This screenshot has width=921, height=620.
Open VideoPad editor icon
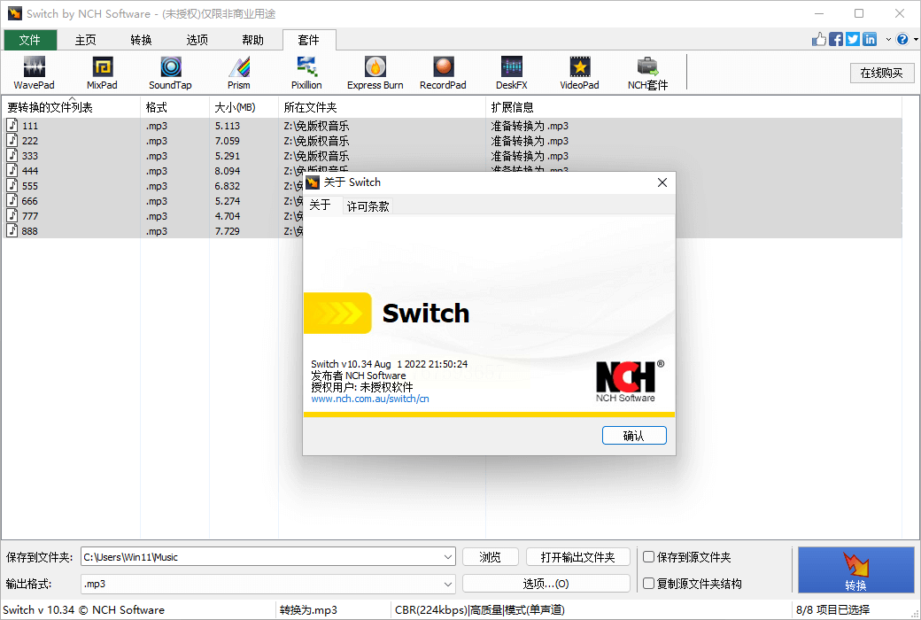click(x=580, y=73)
